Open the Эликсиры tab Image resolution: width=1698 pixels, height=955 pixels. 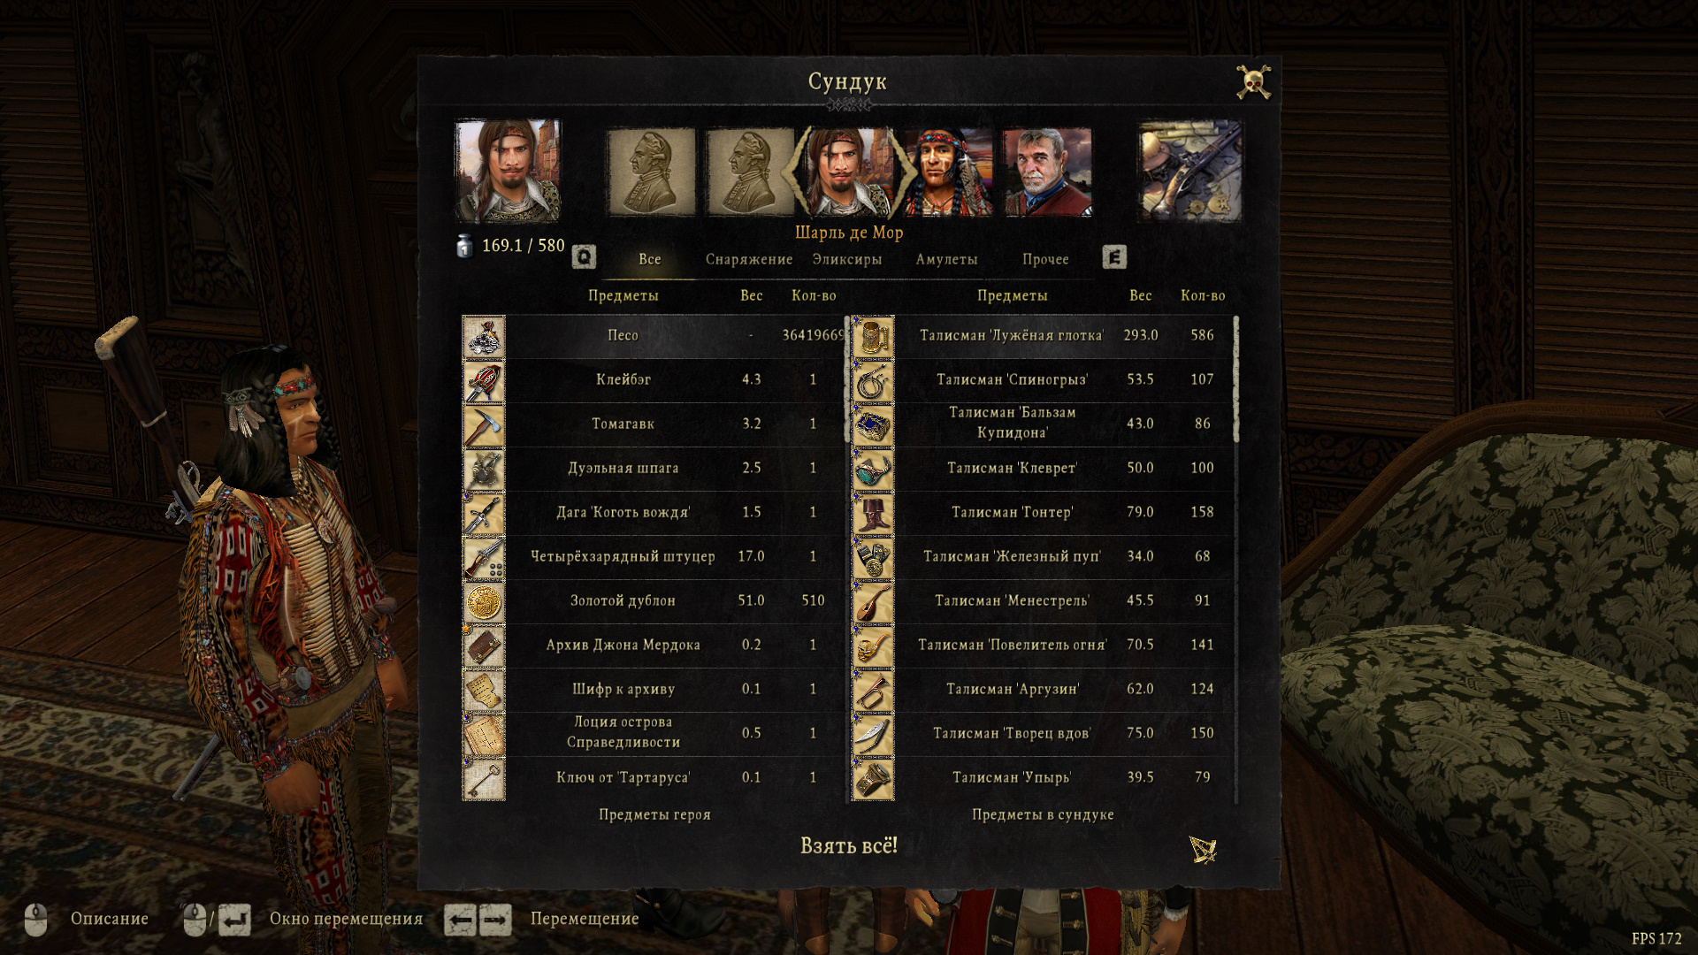pos(847,259)
